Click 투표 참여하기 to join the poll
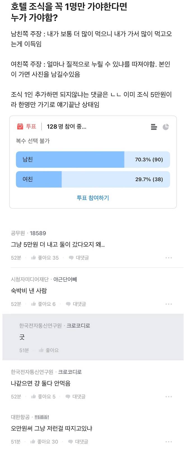This screenshot has width=184, height=452. pyautogui.click(x=93, y=198)
